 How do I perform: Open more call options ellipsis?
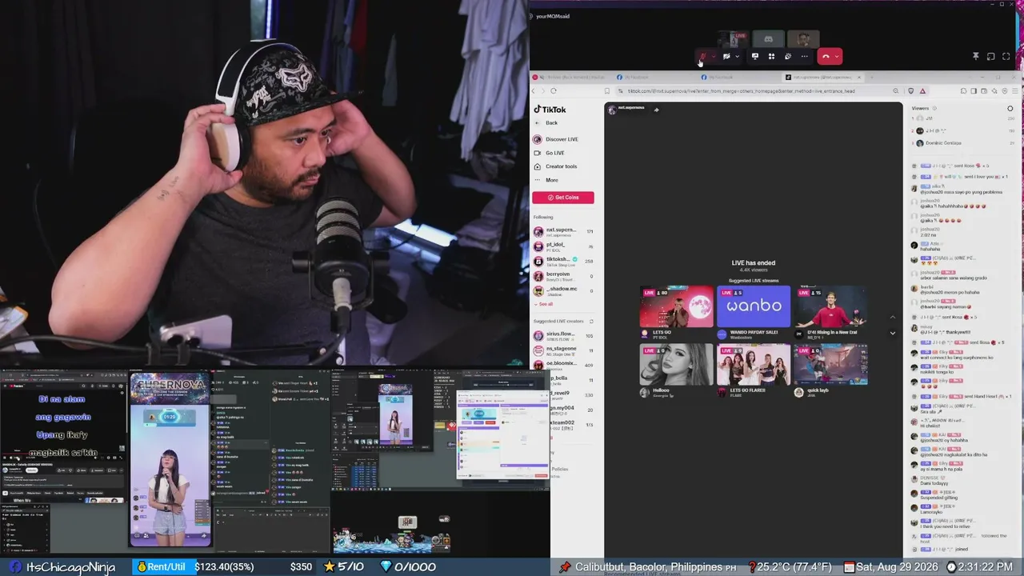805,57
